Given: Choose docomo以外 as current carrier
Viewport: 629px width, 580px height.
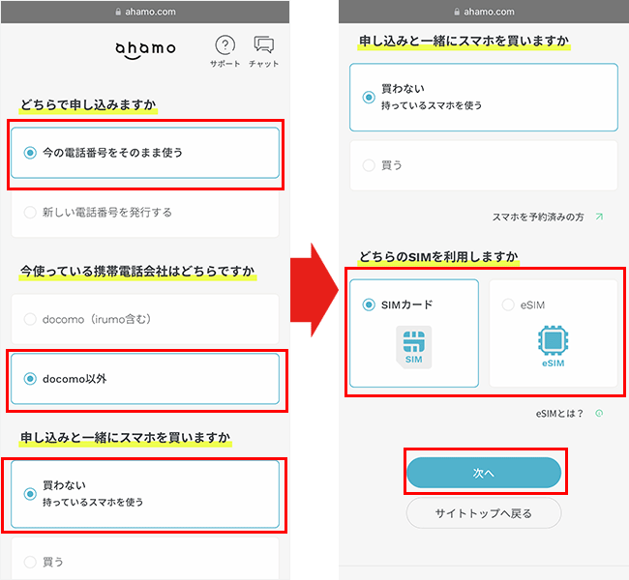Looking at the screenshot, I should 145,379.
